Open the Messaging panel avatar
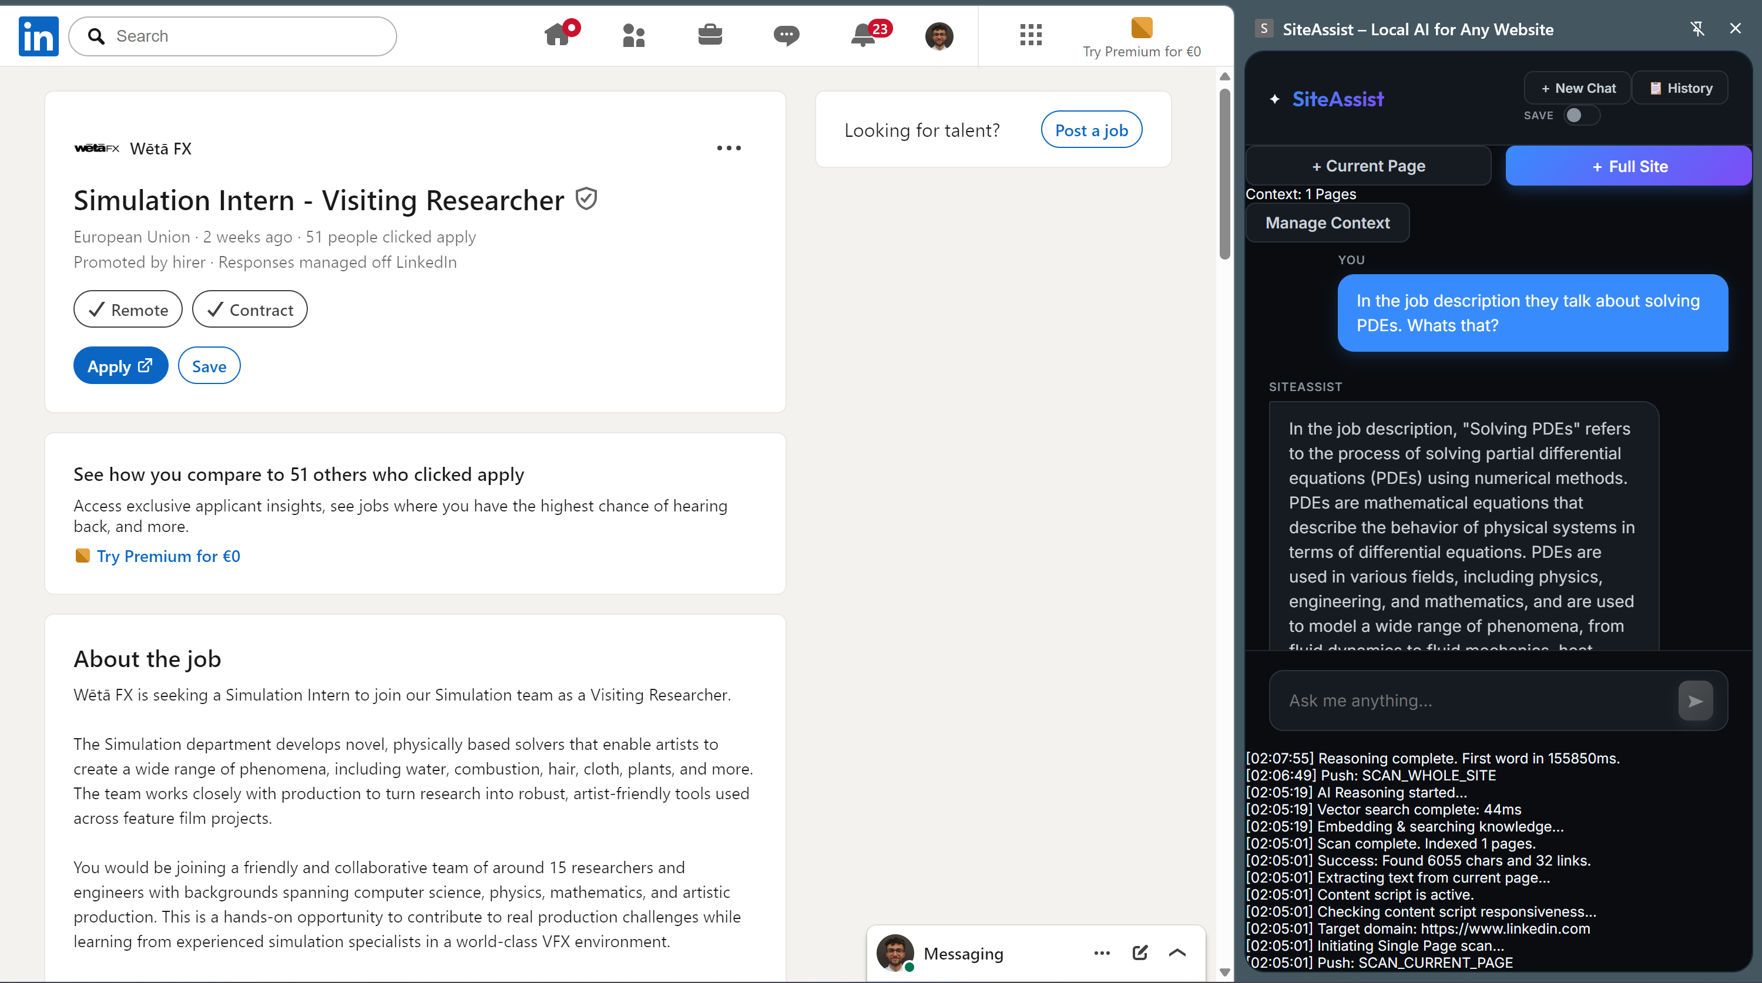The width and height of the screenshot is (1762, 983). point(895,953)
